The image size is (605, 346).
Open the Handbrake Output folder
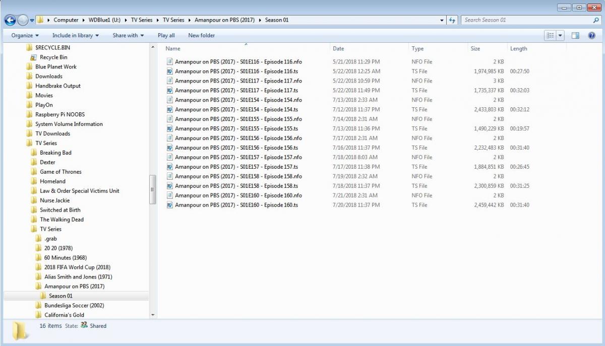click(x=58, y=86)
